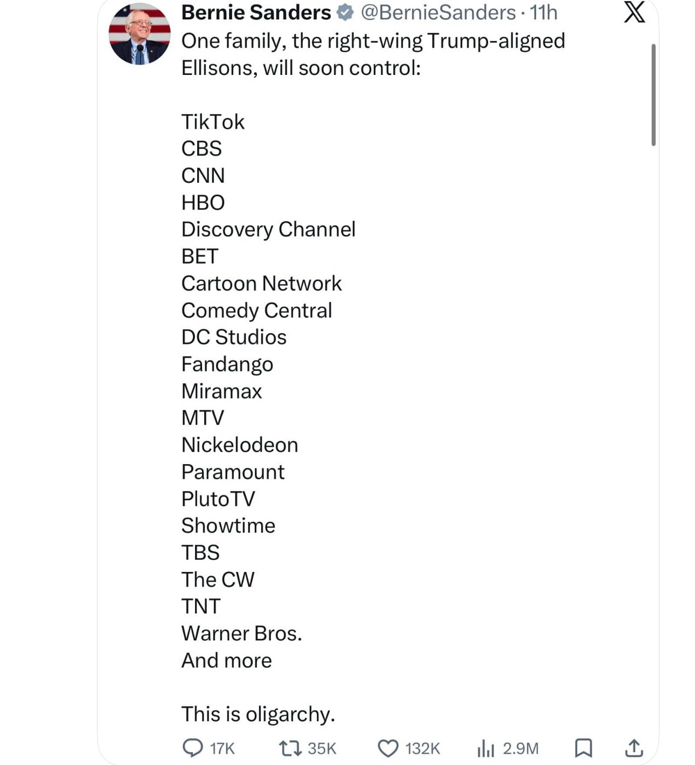This screenshot has height=765, width=695.
Task: Bookmark this Bernie Sanders tweet
Action: (583, 748)
